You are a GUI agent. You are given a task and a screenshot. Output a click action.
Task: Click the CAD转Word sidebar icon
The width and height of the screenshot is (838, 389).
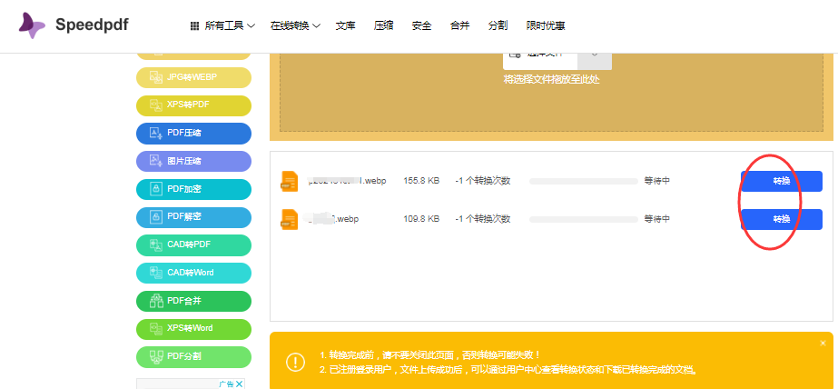coord(155,273)
